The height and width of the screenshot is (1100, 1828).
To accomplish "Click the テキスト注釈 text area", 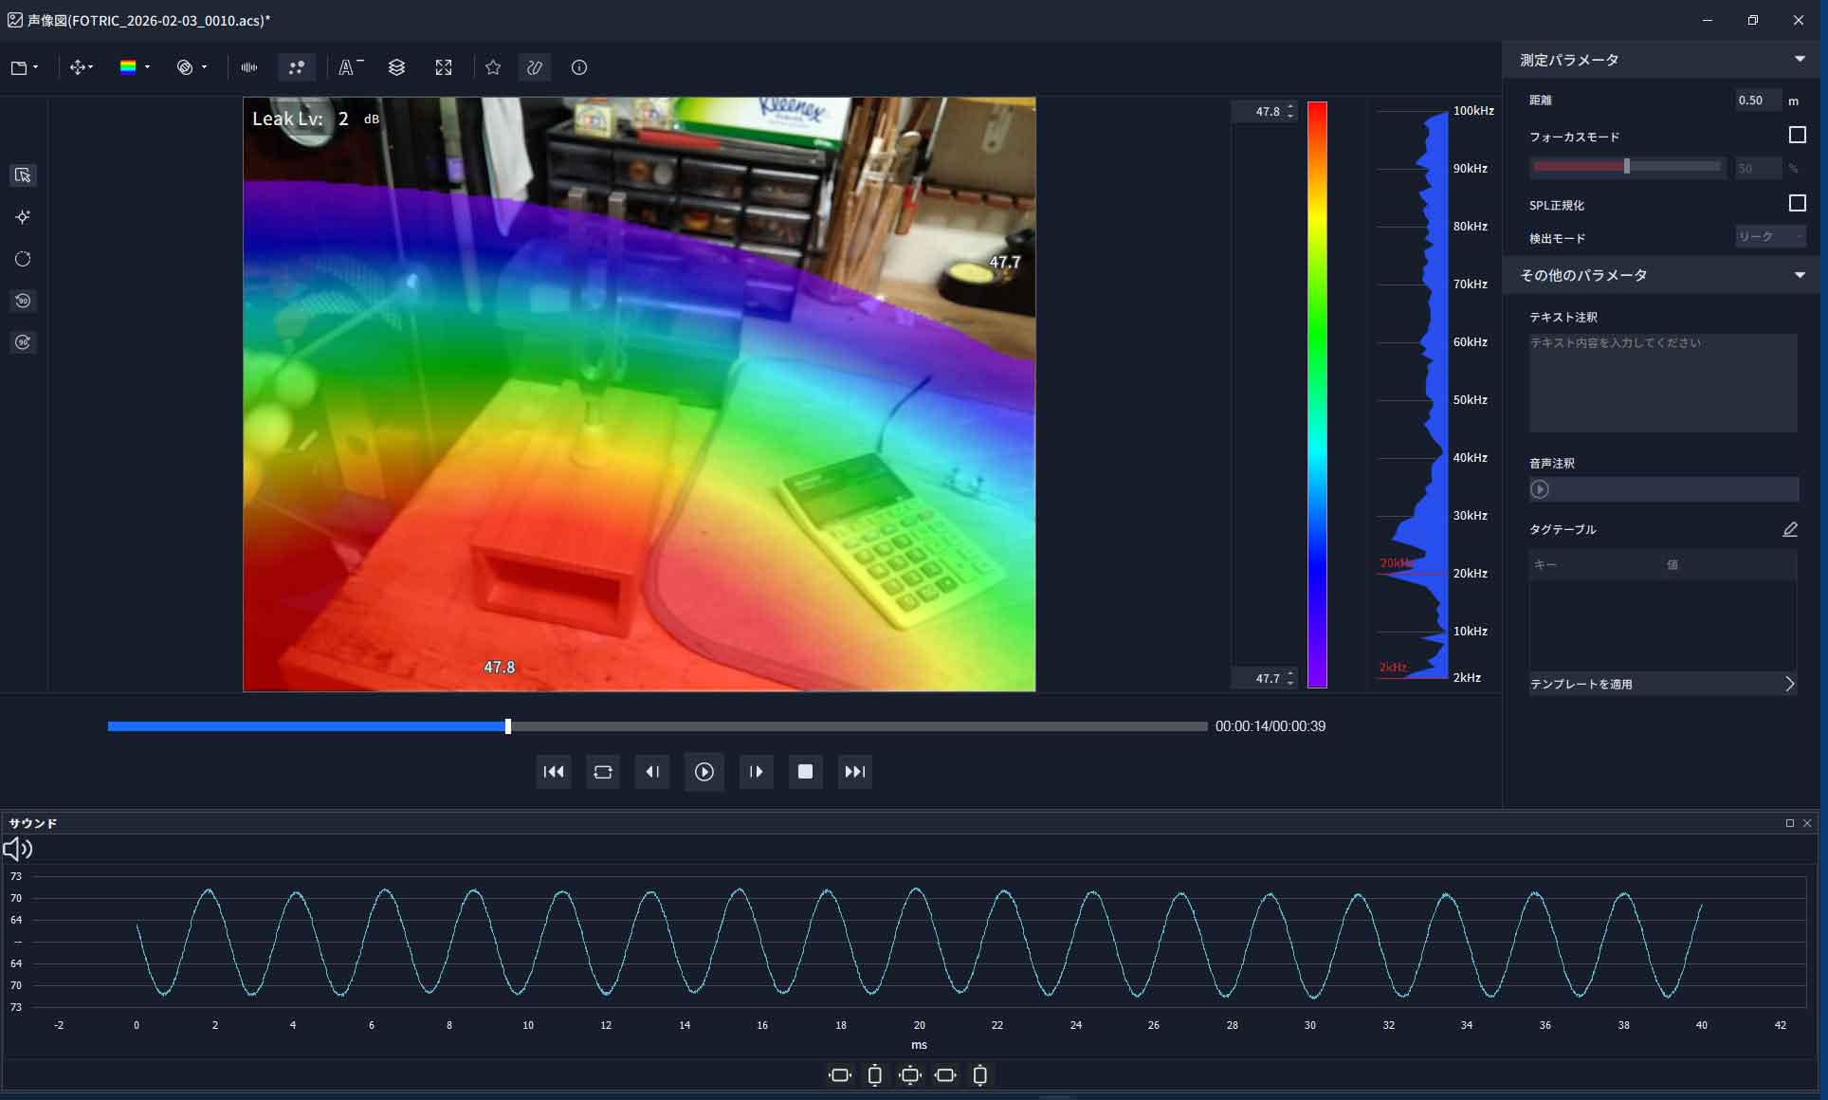I will (1662, 383).
